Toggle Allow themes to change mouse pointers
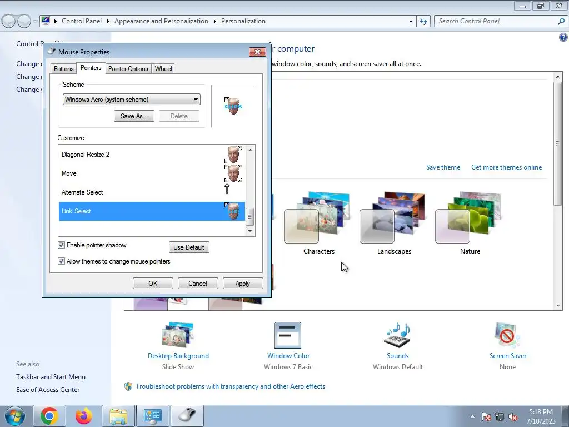569x427 pixels. point(61,261)
